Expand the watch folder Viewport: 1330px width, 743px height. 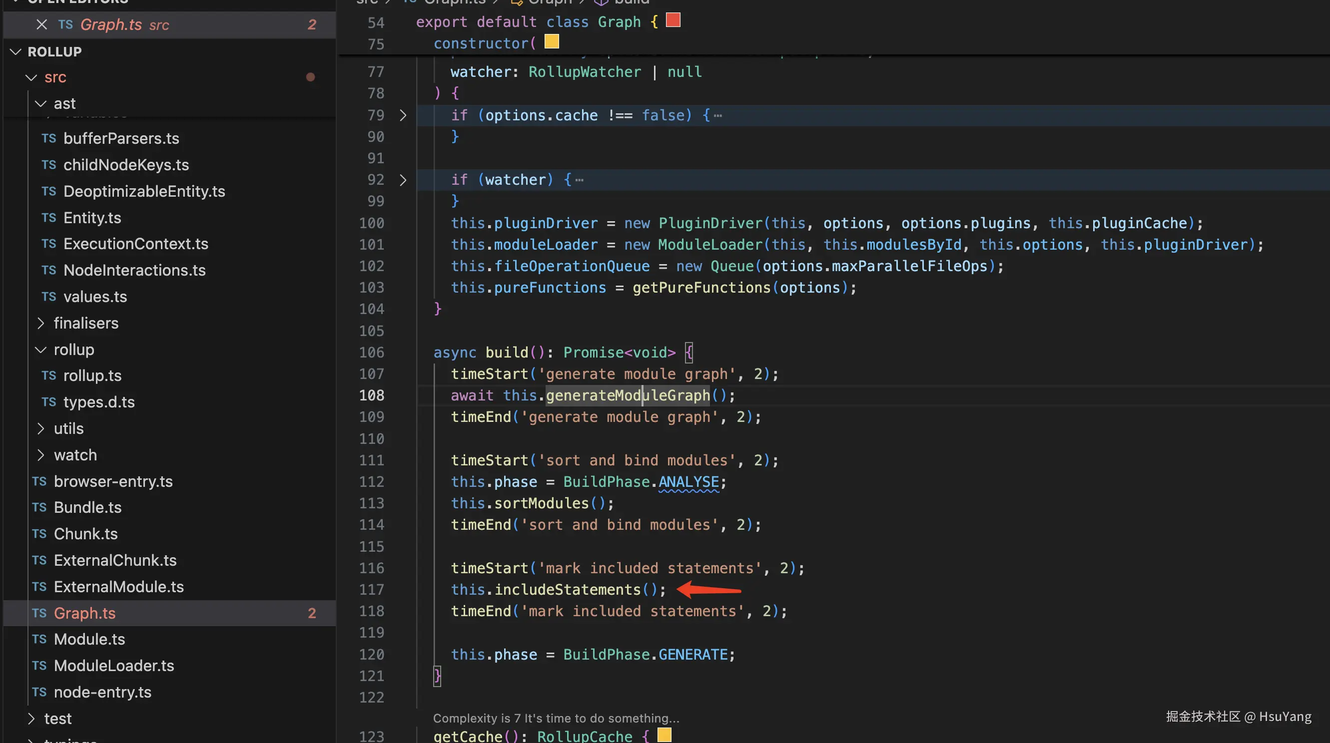coord(41,455)
